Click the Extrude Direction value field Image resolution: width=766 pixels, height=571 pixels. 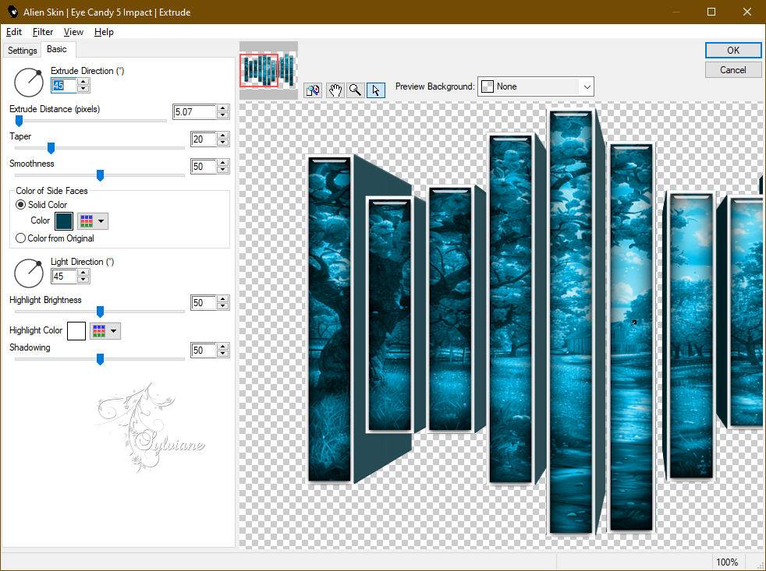(64, 86)
